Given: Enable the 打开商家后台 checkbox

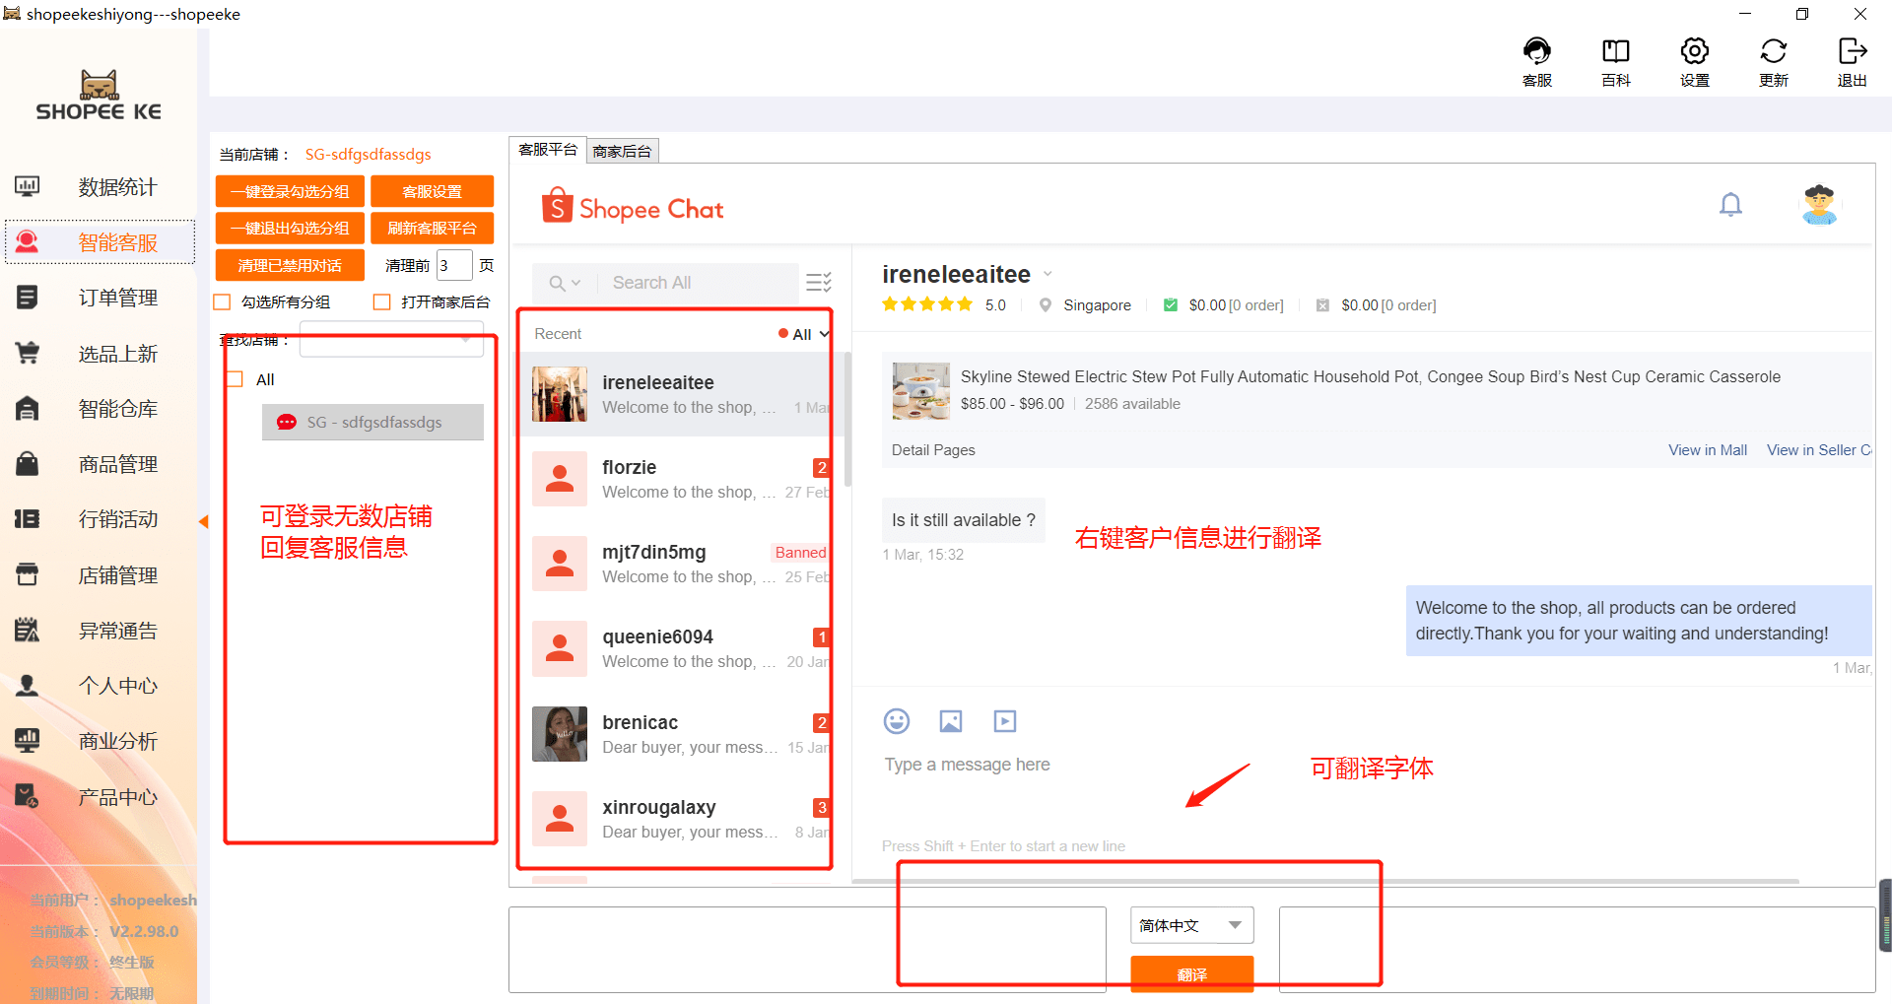Looking at the screenshot, I should click(382, 302).
